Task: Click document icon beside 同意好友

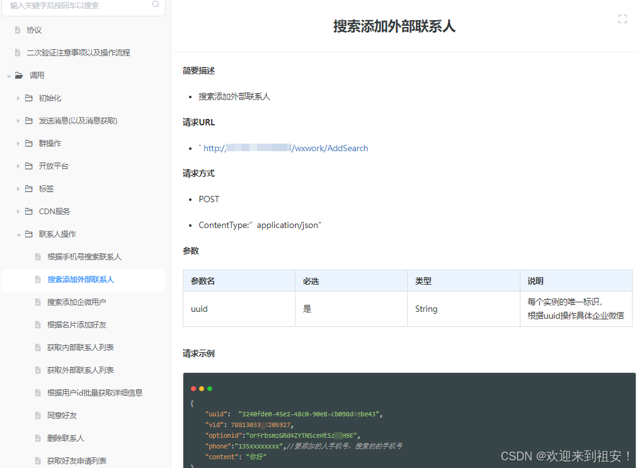Action: (x=38, y=416)
